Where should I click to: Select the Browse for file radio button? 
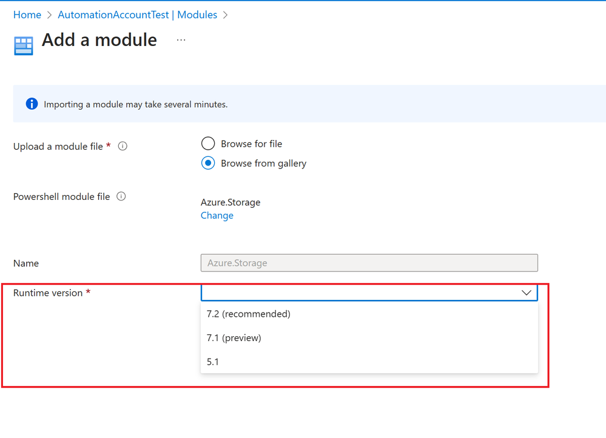[x=208, y=144]
